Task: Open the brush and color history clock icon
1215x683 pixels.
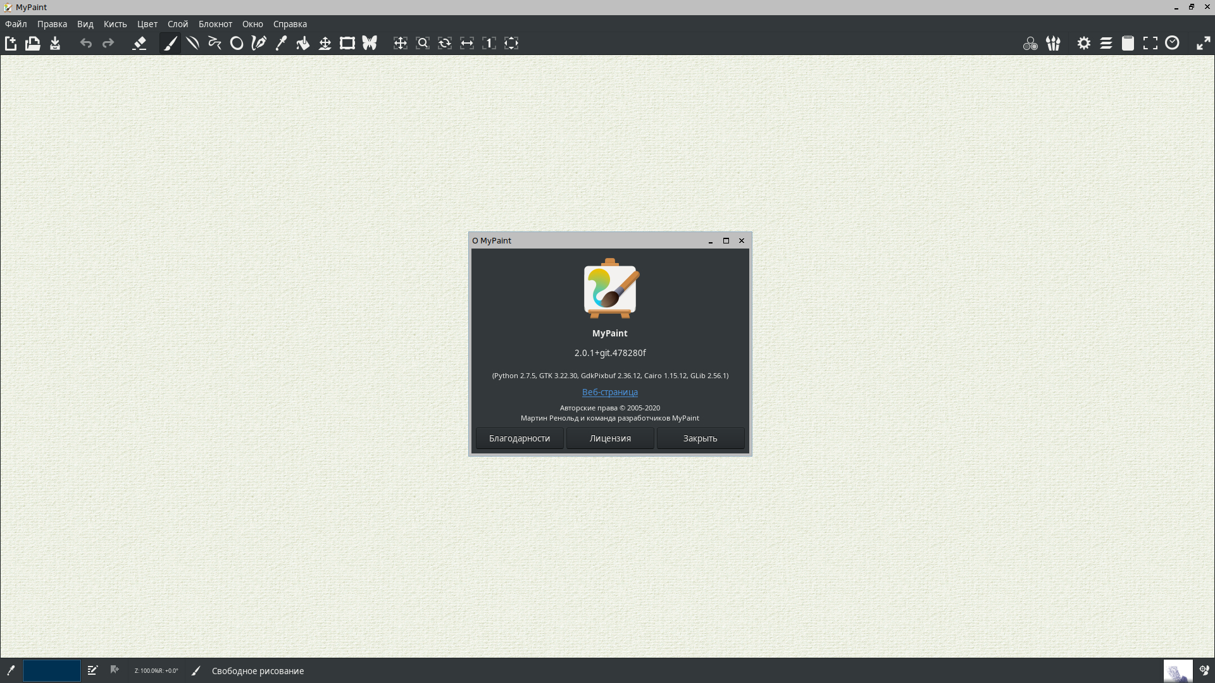Action: pos(1173,43)
